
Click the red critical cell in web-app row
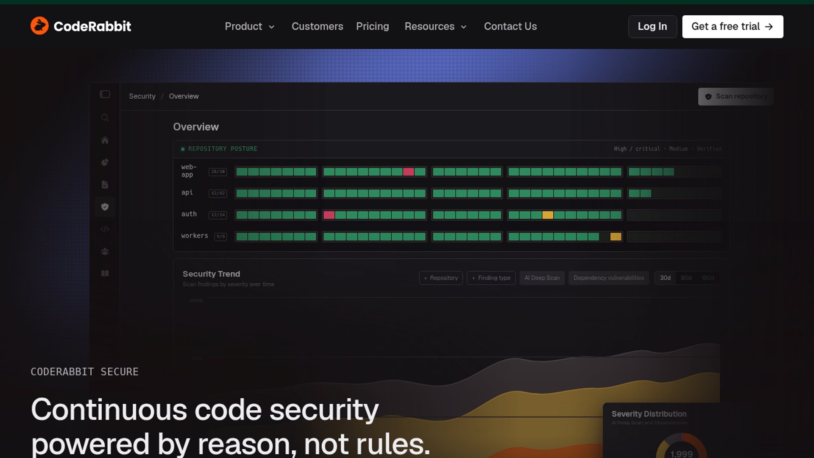click(x=408, y=172)
